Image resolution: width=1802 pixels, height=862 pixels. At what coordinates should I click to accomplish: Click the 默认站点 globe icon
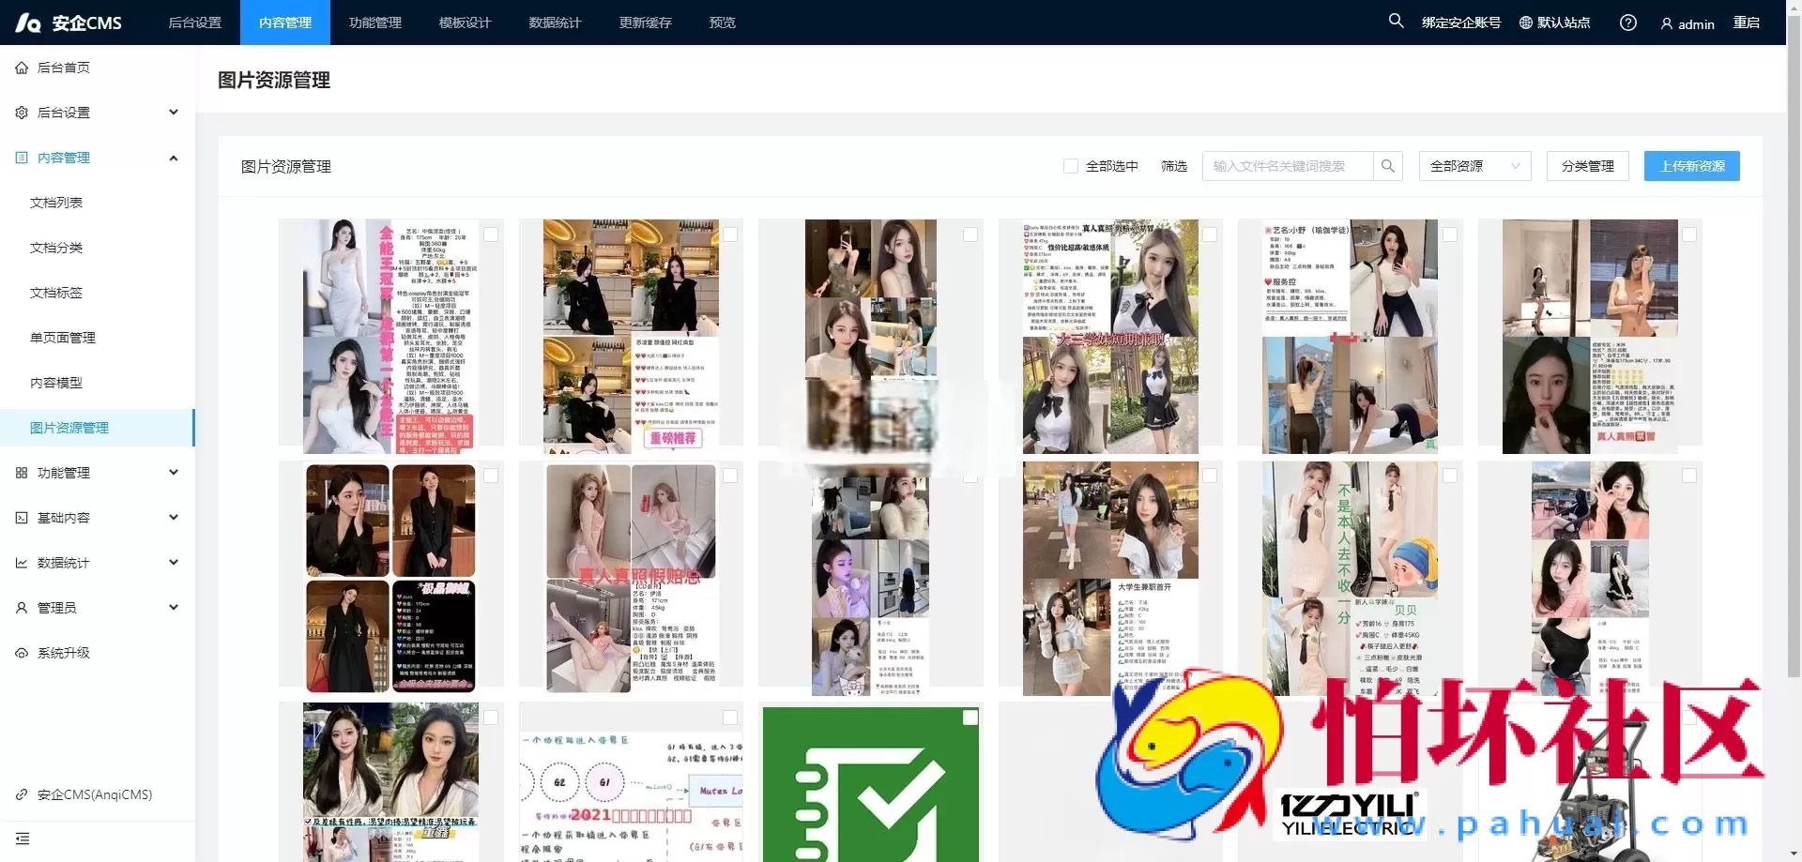(1524, 22)
